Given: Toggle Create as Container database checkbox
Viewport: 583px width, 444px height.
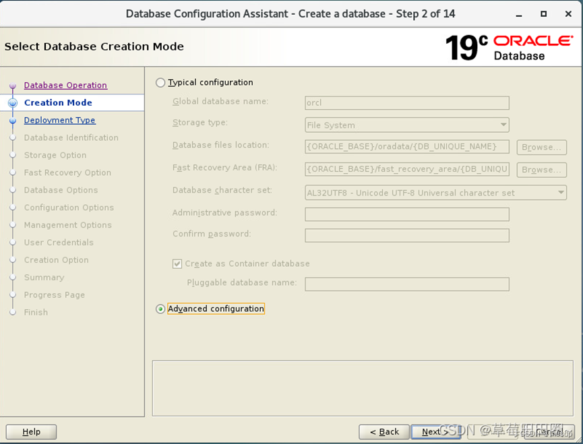Looking at the screenshot, I should (x=177, y=264).
